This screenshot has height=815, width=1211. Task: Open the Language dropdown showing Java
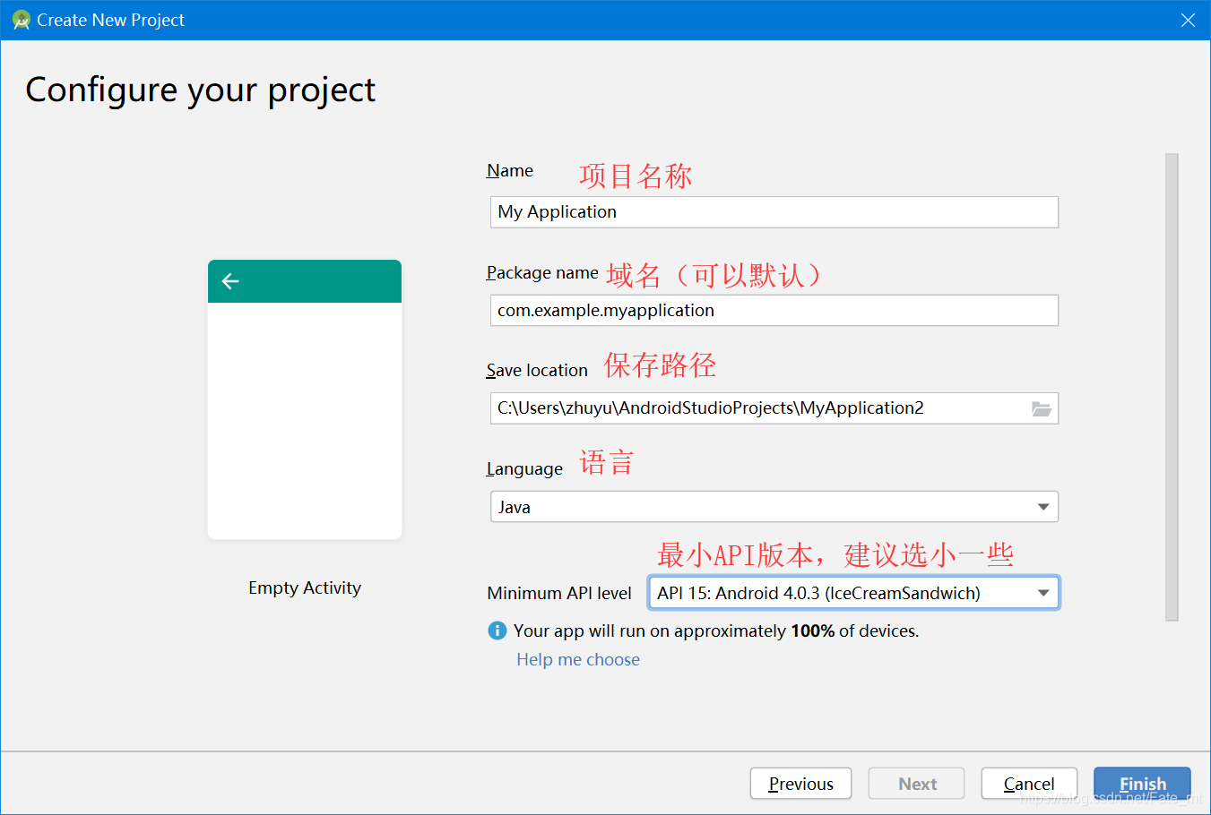point(774,507)
